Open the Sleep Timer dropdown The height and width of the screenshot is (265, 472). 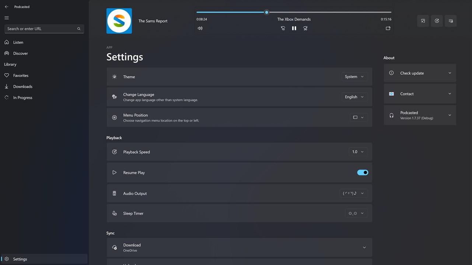click(x=356, y=213)
